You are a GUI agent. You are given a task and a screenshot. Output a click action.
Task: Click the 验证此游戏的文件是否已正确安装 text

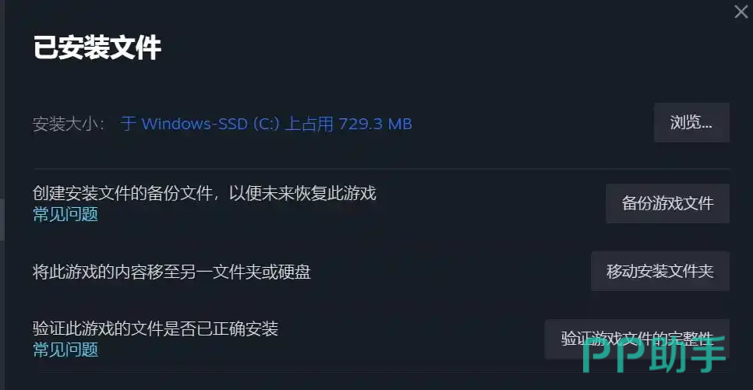(x=155, y=329)
